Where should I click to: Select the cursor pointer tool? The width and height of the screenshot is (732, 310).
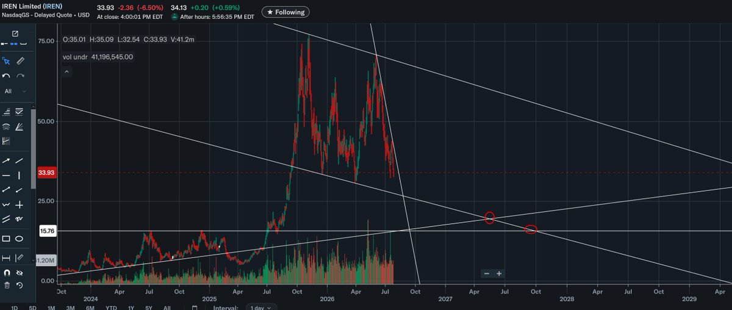[x=6, y=61]
